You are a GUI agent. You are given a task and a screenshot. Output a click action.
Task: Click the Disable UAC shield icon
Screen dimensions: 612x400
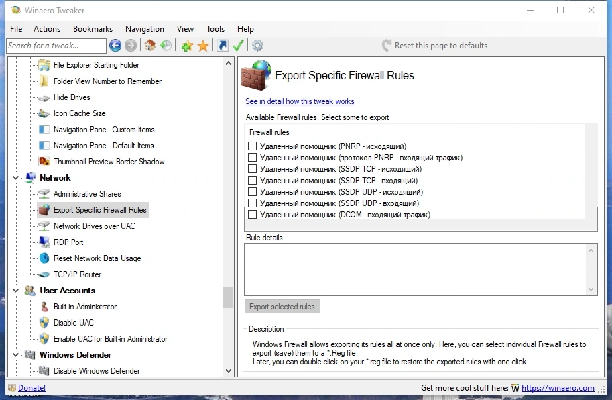tap(44, 323)
